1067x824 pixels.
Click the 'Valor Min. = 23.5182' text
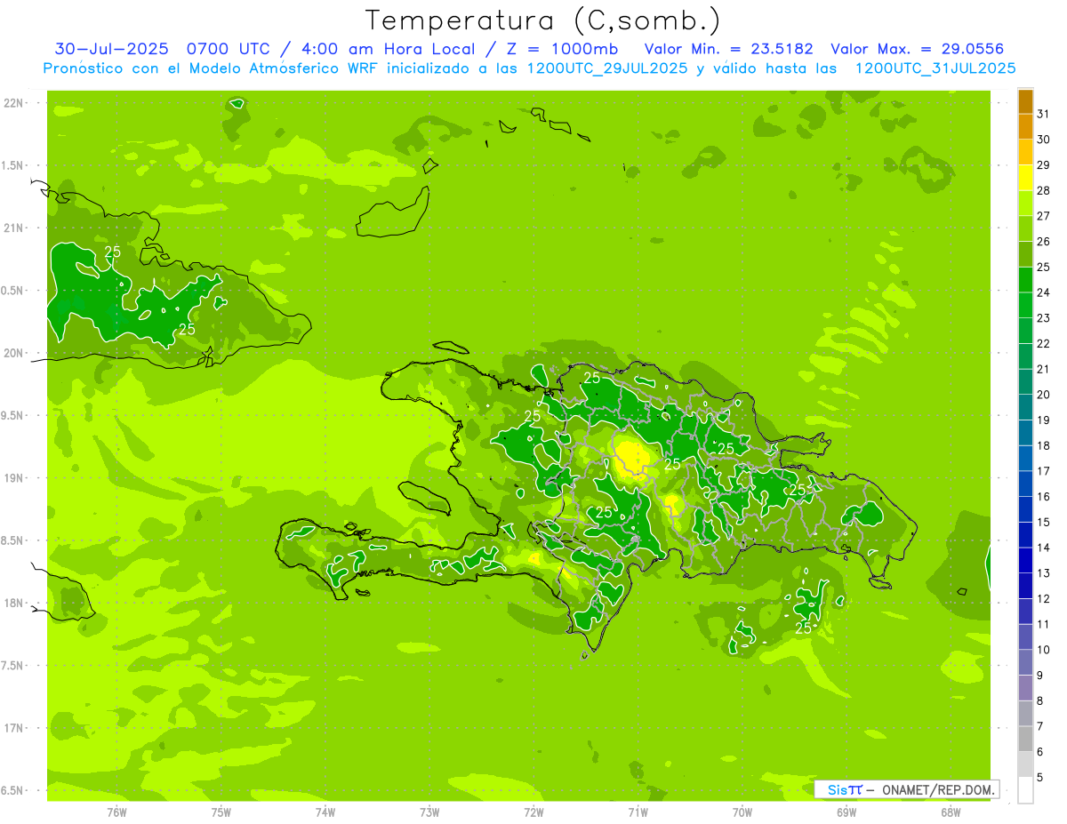point(729,49)
